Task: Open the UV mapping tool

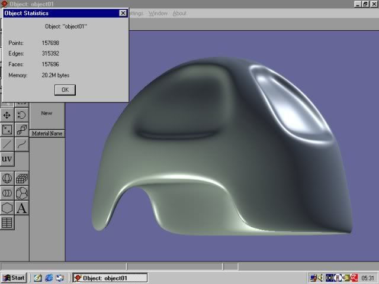Action: click(7, 159)
